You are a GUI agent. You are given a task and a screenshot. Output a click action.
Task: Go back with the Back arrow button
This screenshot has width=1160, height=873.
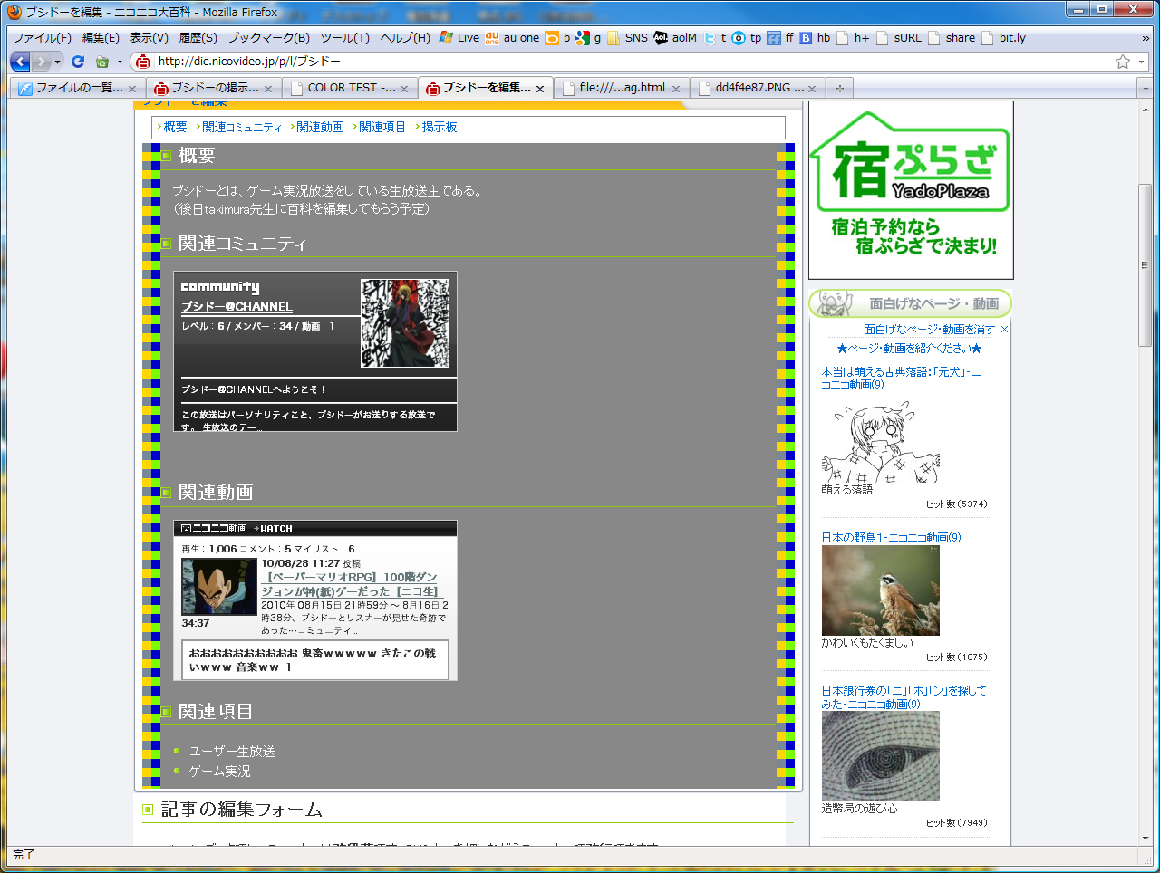coord(20,62)
